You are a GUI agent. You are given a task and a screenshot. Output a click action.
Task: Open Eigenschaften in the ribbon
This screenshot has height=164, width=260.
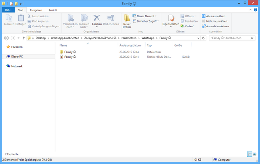pyautogui.click(x=171, y=19)
